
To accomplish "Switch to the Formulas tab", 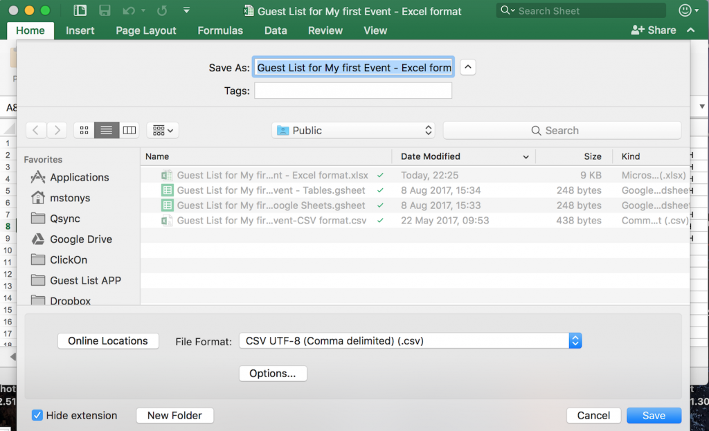I will [220, 30].
